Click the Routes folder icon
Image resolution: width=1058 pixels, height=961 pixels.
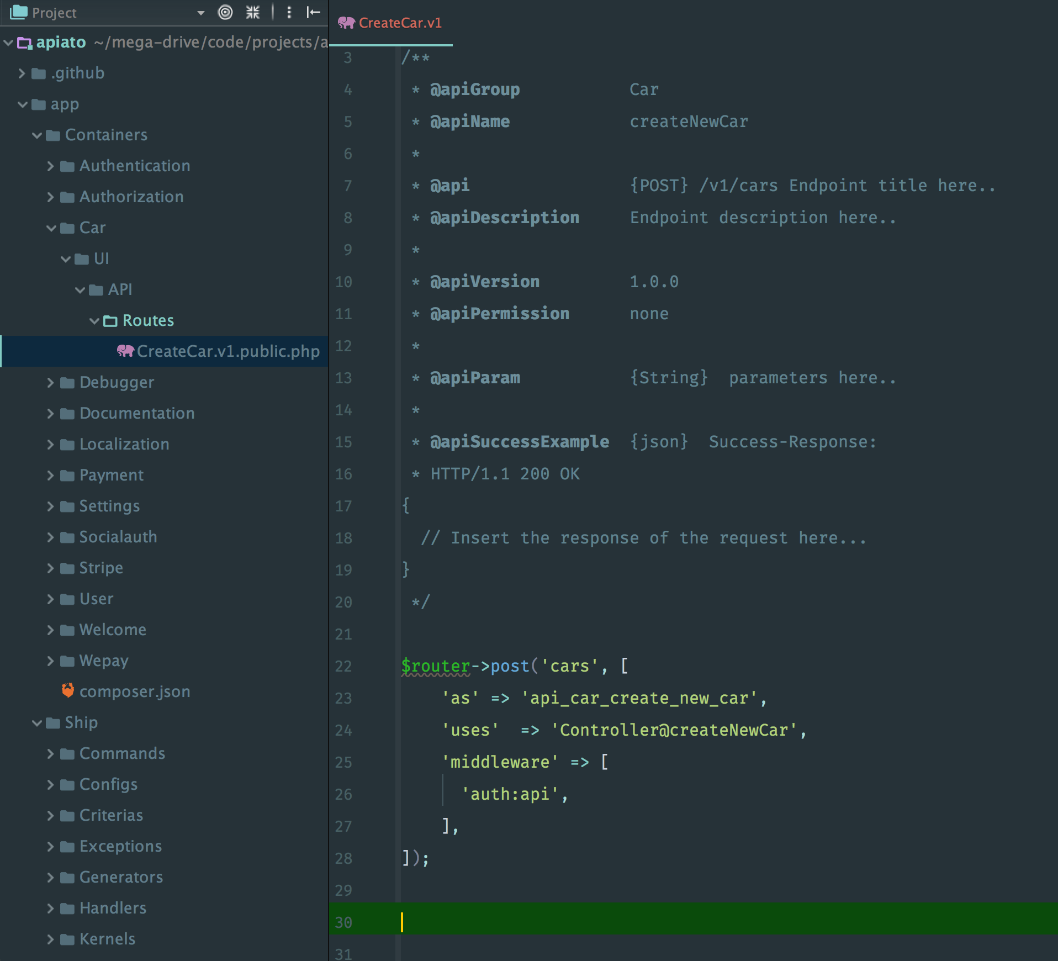[x=110, y=321]
